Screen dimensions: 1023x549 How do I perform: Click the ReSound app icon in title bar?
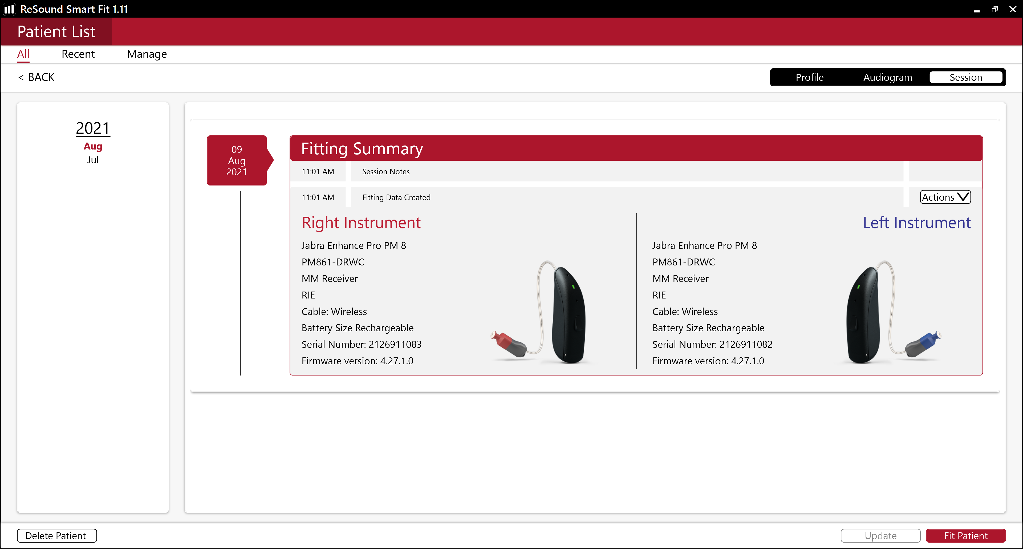pyautogui.click(x=9, y=9)
